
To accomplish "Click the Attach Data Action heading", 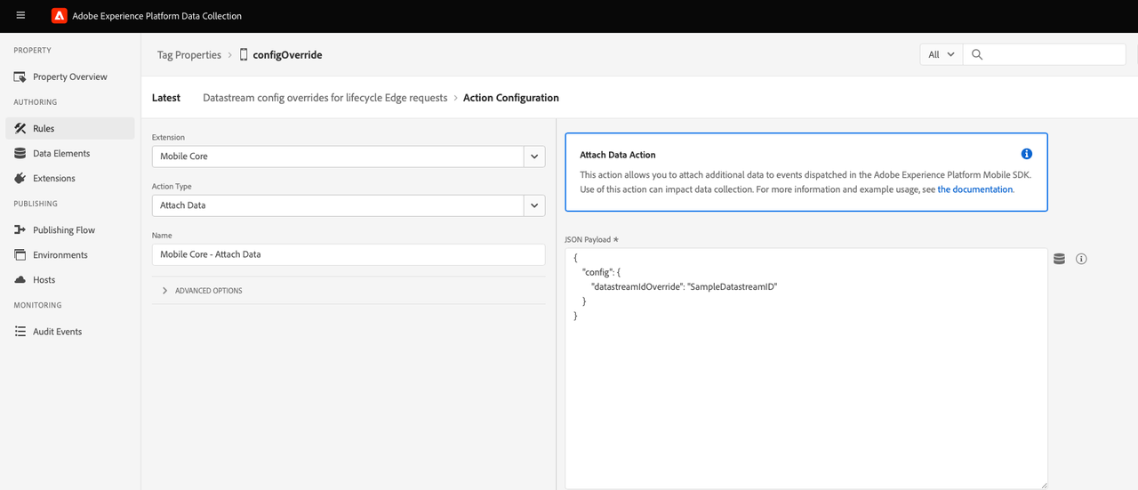I will coord(618,155).
